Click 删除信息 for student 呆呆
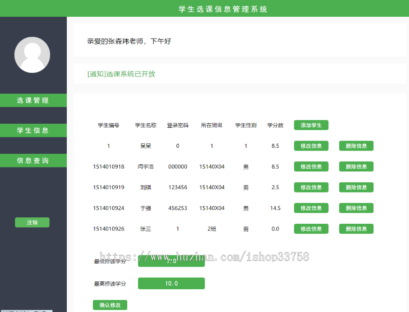The width and height of the screenshot is (409, 312). tap(356, 146)
